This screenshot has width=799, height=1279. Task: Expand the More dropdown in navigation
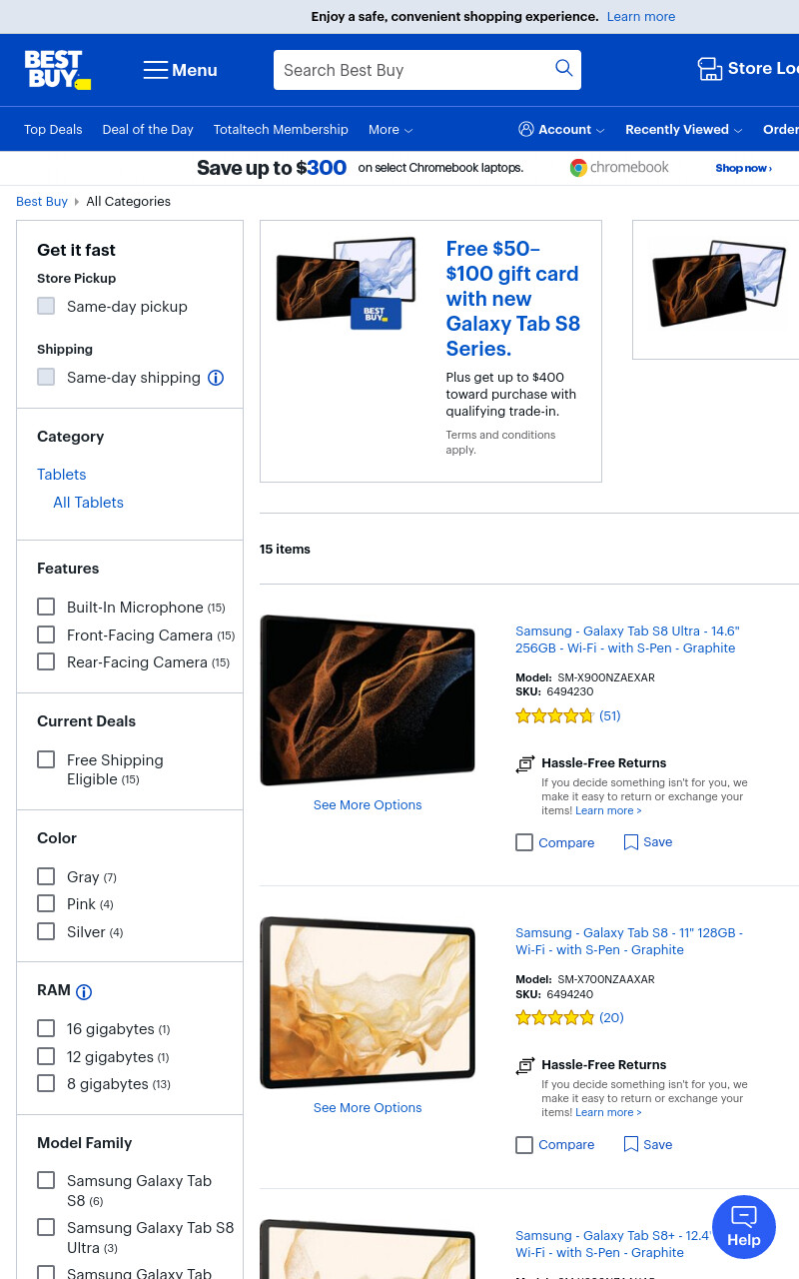point(391,130)
